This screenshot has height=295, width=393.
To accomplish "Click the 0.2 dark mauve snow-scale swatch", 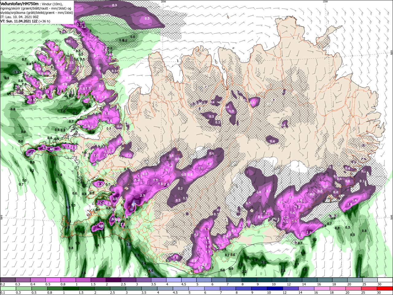I will pos(8,280).
